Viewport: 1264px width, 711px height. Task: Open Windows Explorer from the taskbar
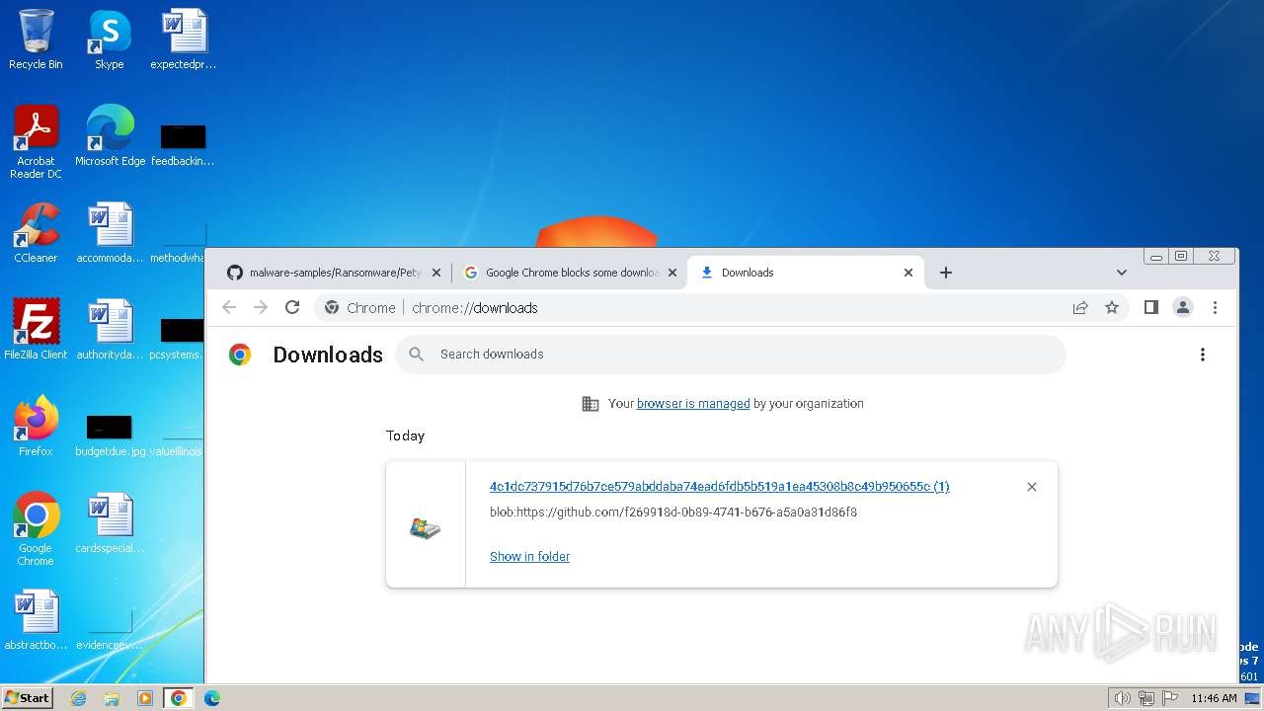point(112,698)
